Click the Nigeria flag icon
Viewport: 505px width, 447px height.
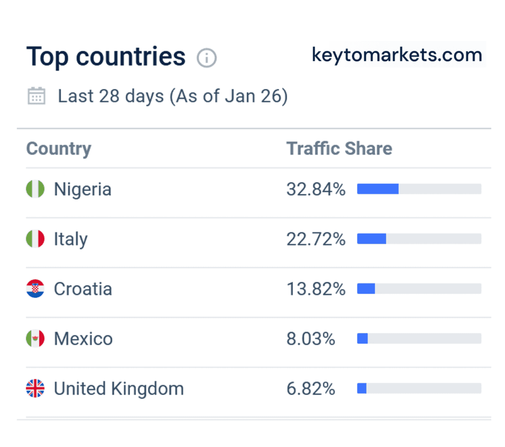35,189
